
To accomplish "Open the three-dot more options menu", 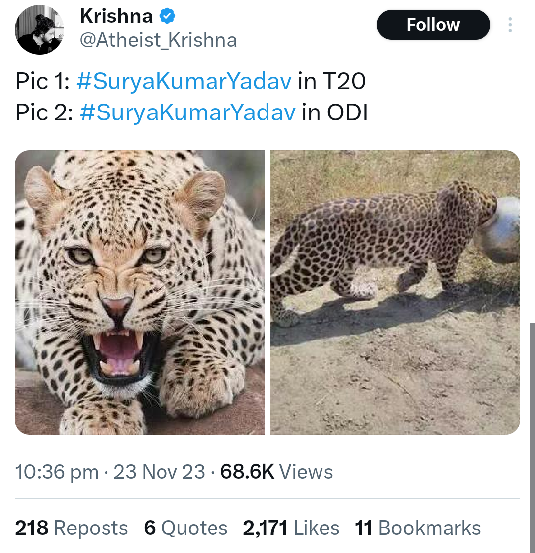I will 510,25.
